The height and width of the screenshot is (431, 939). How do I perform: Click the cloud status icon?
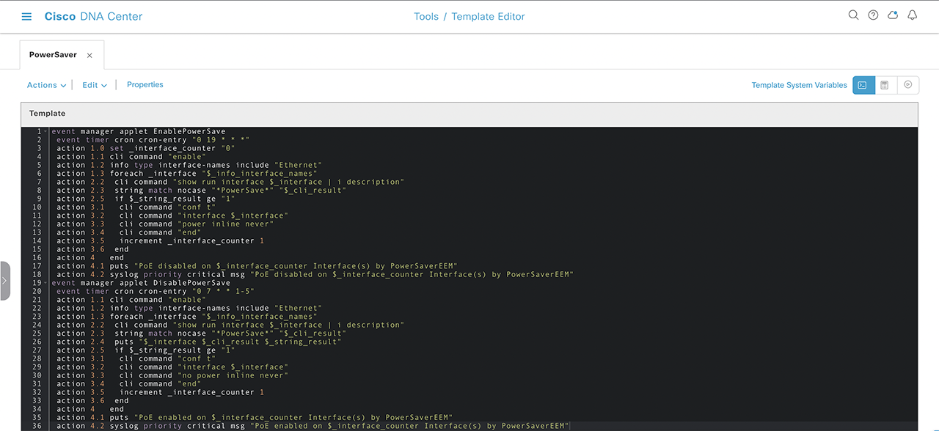pos(893,15)
